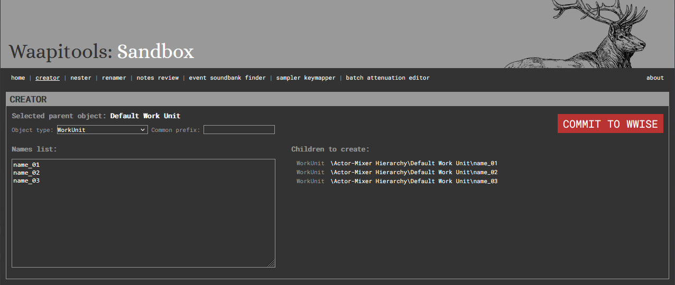This screenshot has width=675, height=285.
Task: Go to the nester tool
Action: click(80, 78)
